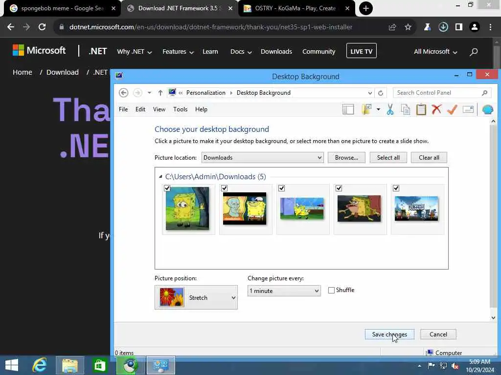
Task: Launch Internet Explorer from the taskbar
Action: click(x=40, y=365)
